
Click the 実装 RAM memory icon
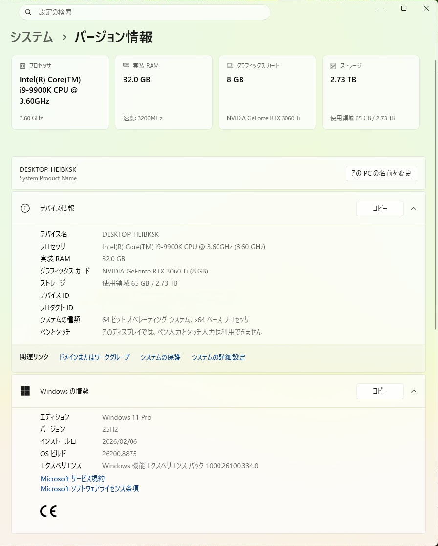point(126,65)
